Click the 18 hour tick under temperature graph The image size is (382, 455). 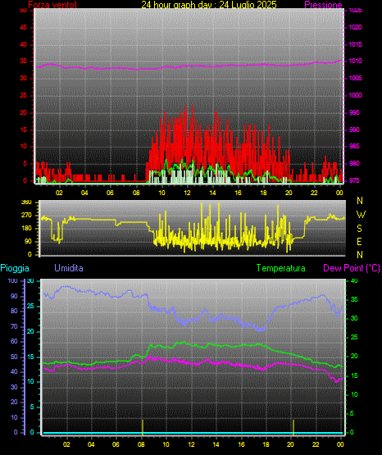266,444
